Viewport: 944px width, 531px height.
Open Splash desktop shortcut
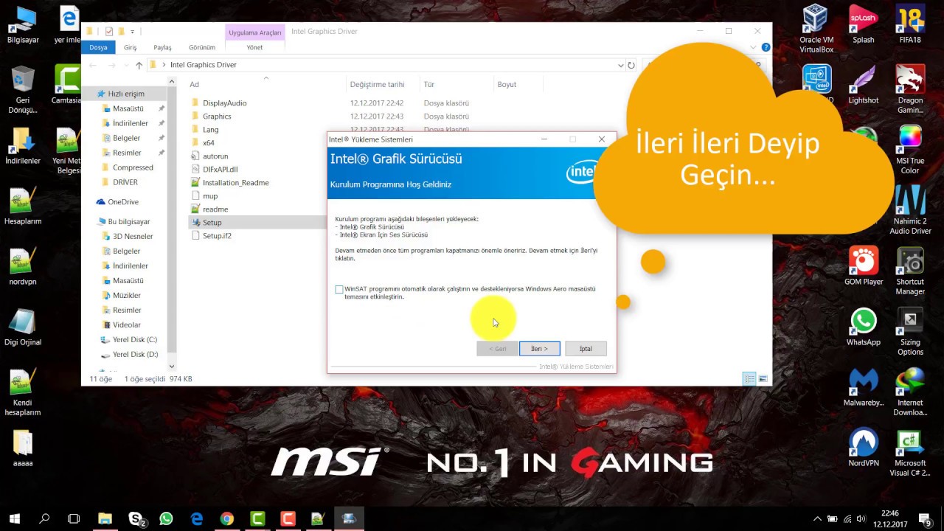[x=863, y=25]
